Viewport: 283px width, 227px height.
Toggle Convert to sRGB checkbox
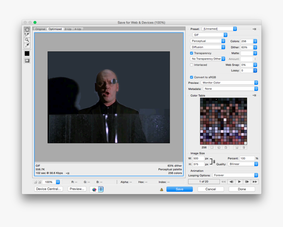(192, 77)
